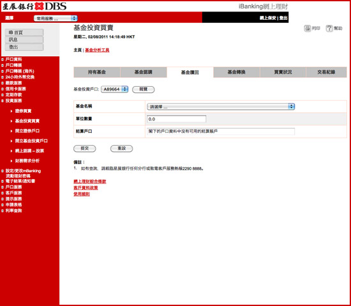
Task: Click the bullet icon next to 利率查詢
Action: [x=3, y=211]
